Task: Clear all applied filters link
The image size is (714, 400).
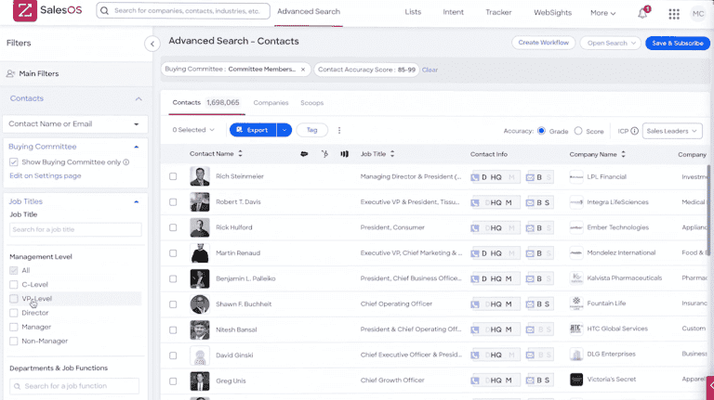Action: click(430, 70)
